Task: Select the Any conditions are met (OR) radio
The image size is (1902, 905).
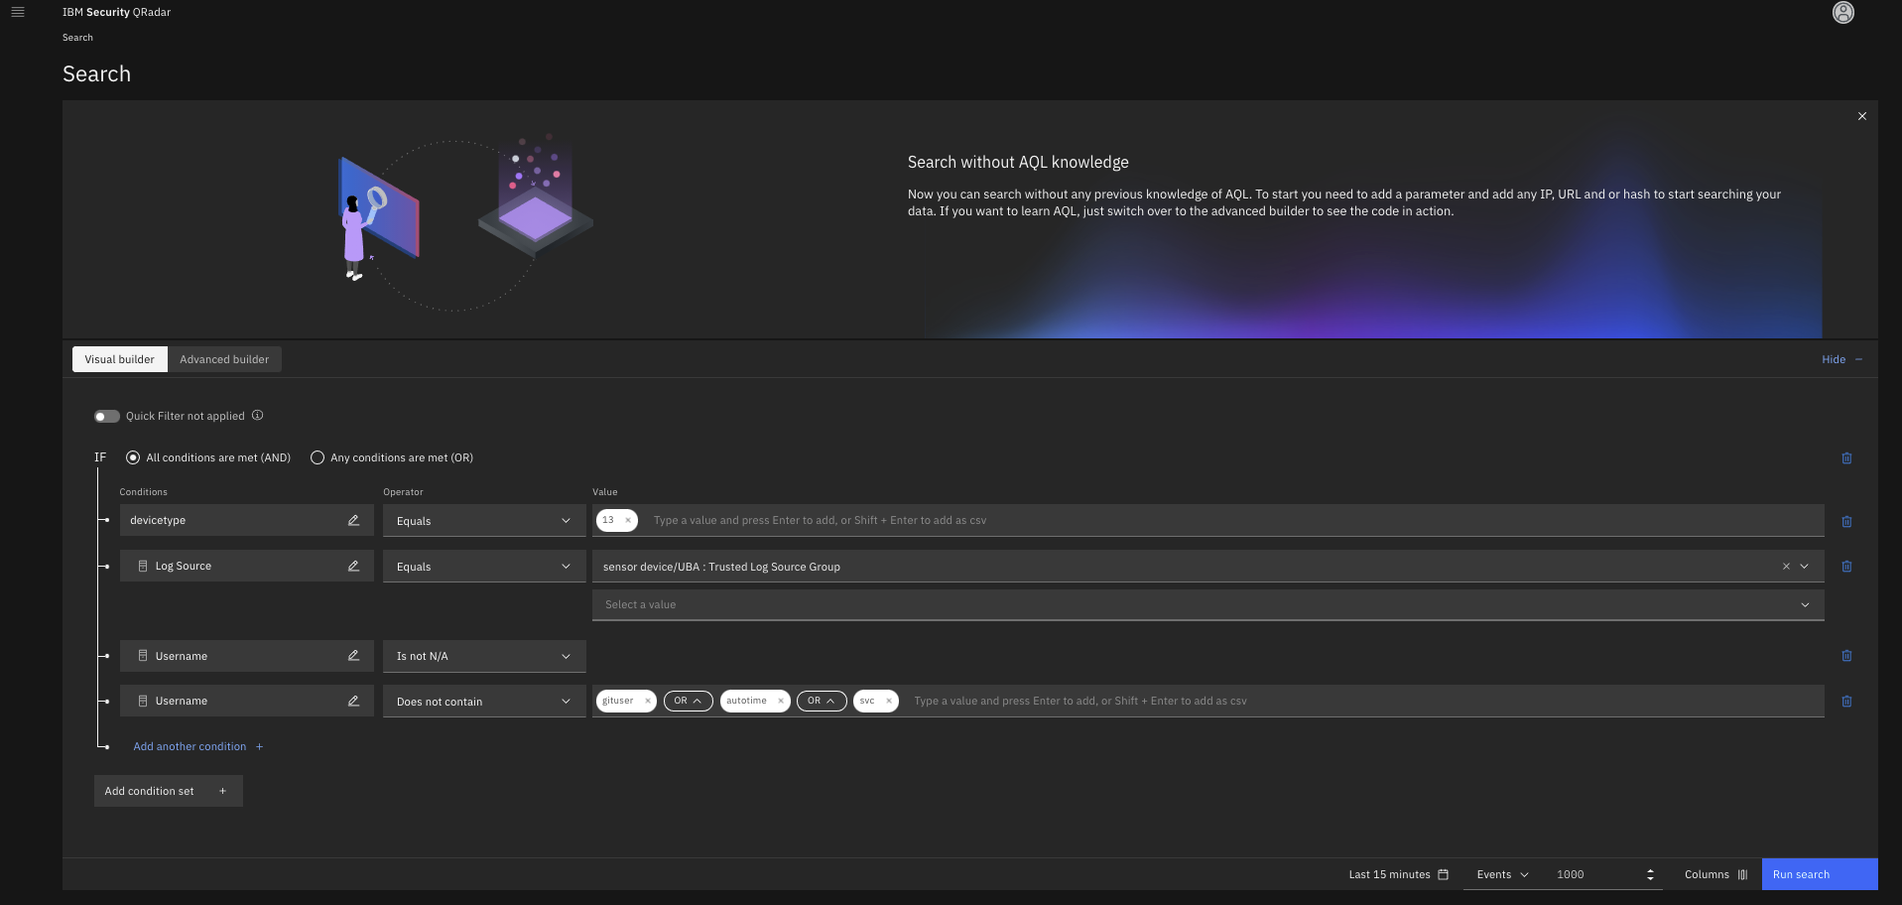Action: 317,457
